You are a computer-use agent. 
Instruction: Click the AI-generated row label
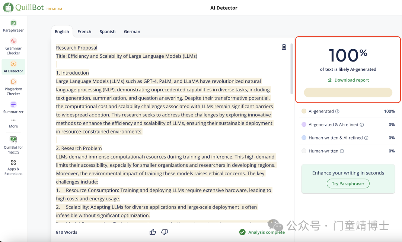(x=321, y=111)
